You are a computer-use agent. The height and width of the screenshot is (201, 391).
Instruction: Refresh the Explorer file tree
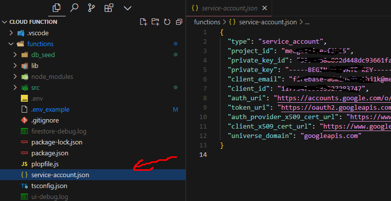pos(167,22)
